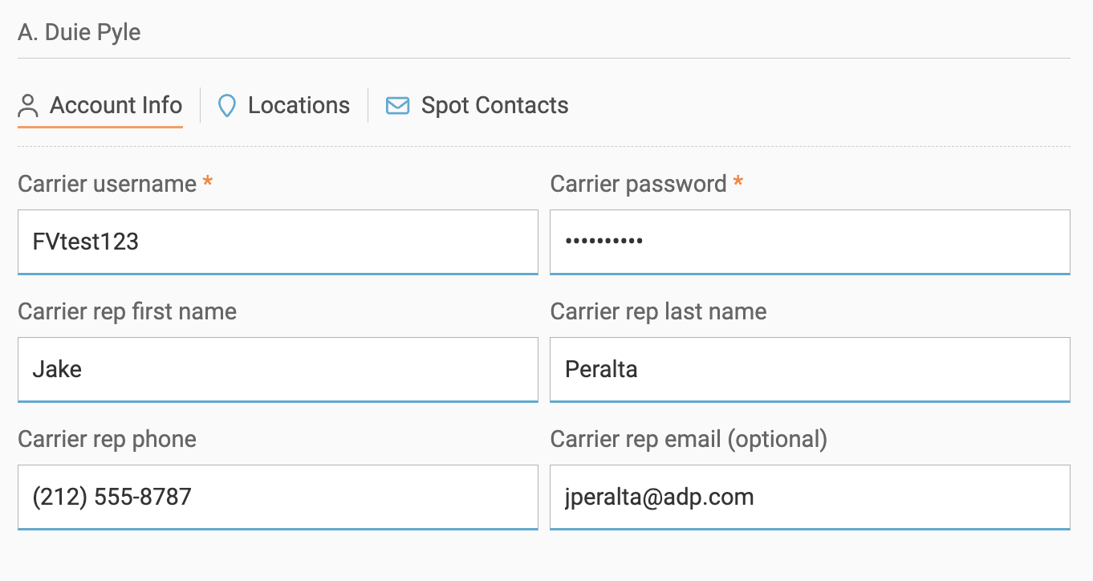Click the Carrier rep email (optional) label
The width and height of the screenshot is (1093, 581).
coord(689,439)
